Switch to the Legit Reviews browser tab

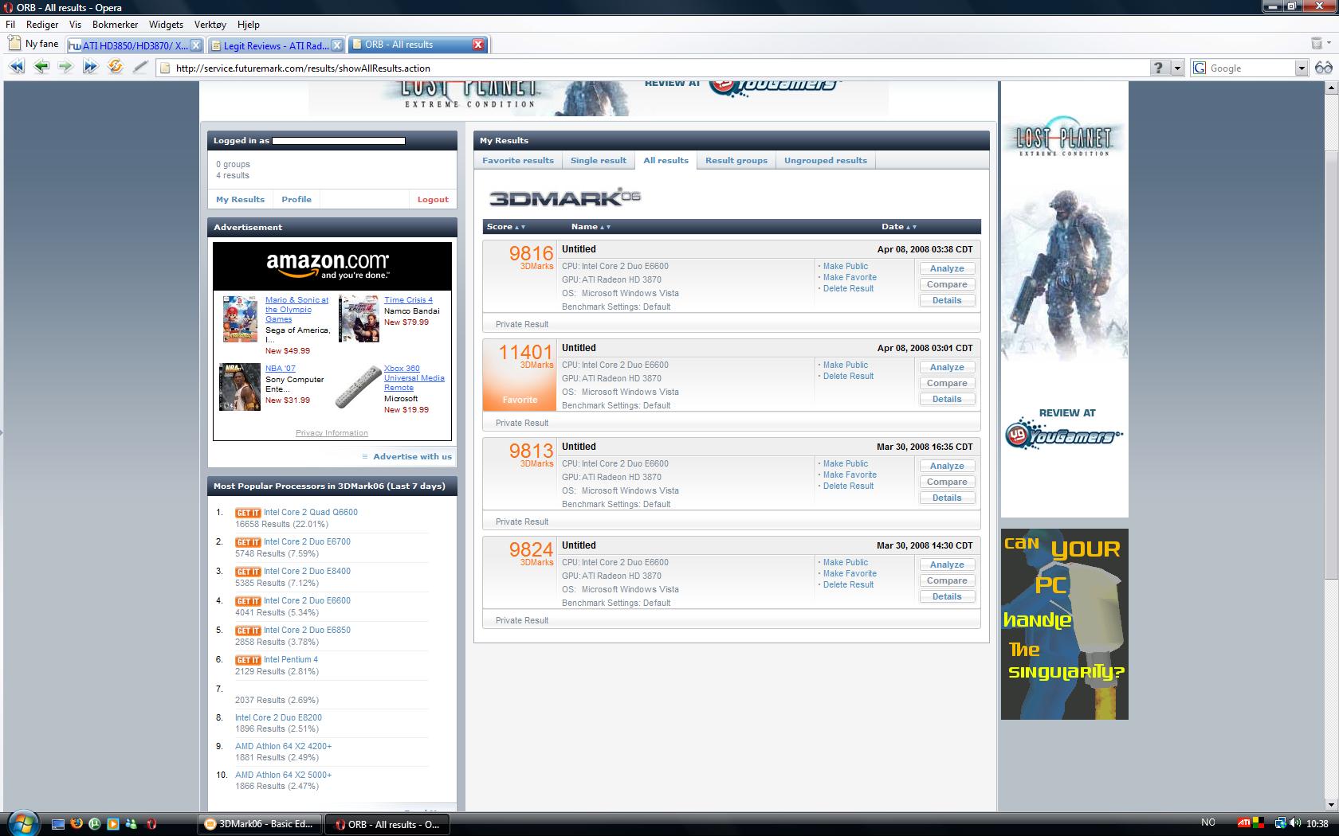pyautogui.click(x=276, y=45)
